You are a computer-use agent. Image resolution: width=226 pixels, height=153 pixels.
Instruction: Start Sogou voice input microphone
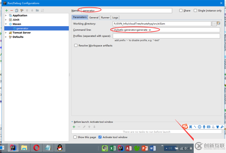[x=204, y=127]
